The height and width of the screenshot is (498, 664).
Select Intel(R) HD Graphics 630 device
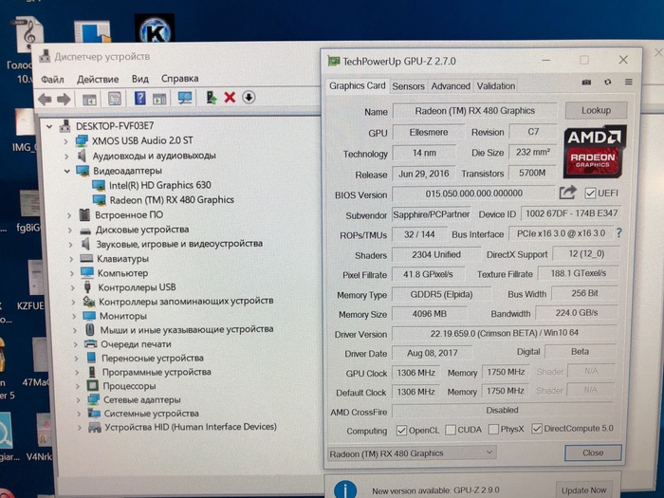tap(159, 186)
